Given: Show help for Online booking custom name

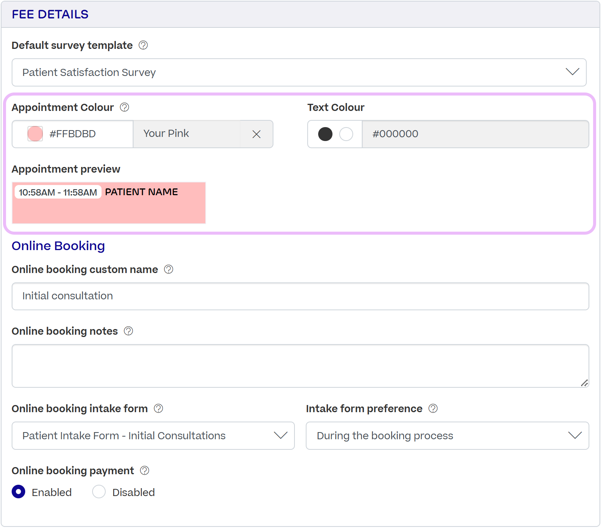Looking at the screenshot, I should pos(169,269).
